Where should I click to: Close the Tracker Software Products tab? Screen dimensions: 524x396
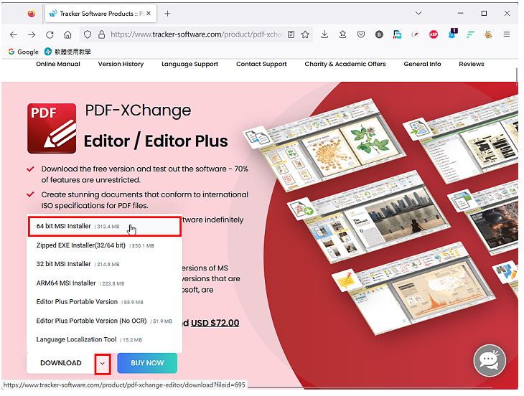(149, 14)
